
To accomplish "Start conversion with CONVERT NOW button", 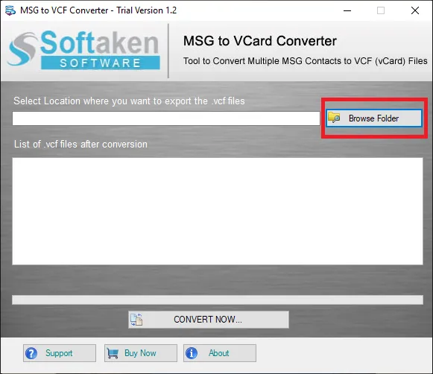I will tap(209, 320).
